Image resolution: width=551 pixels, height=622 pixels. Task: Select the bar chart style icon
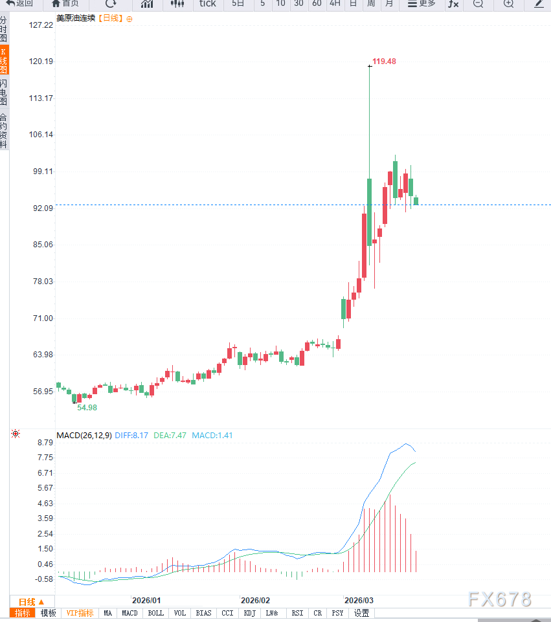[147, 3]
